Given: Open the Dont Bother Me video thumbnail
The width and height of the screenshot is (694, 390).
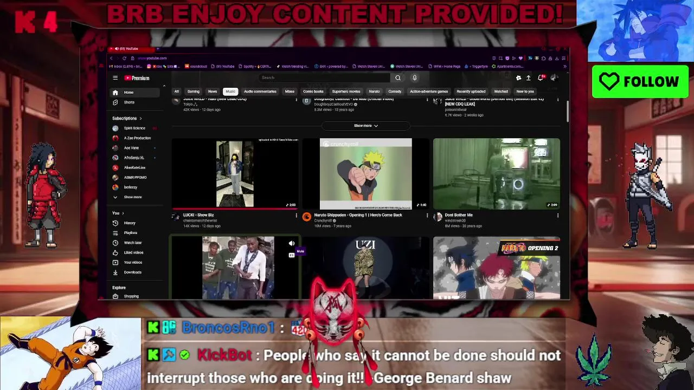Looking at the screenshot, I should tap(497, 174).
